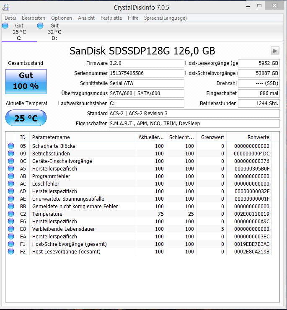Image resolution: width=287 pixels, height=310 pixels.
Task: Click the Eingeschaltet value 886 mal
Action: tap(259, 93)
